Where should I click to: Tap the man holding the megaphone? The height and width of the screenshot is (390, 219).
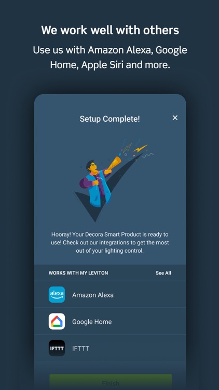95,183
